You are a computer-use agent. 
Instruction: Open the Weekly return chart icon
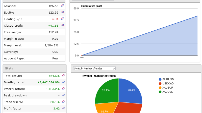[x=64, y=88]
